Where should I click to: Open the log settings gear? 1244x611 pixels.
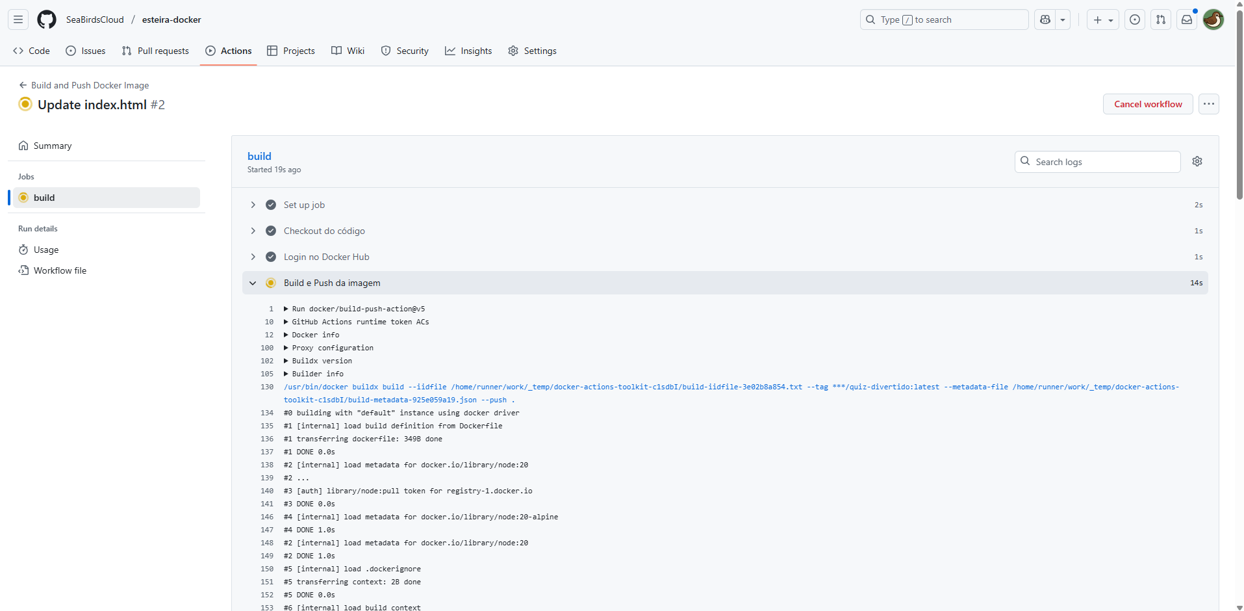pos(1197,161)
